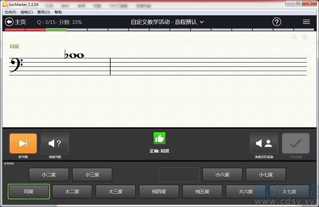319x207 pixels.
Task: Select the 纯四度 interval button
Action: [159, 192]
